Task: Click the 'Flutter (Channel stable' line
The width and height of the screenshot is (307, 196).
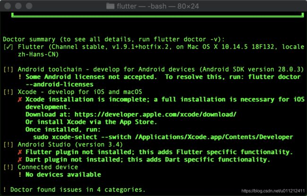Action: 161,47
